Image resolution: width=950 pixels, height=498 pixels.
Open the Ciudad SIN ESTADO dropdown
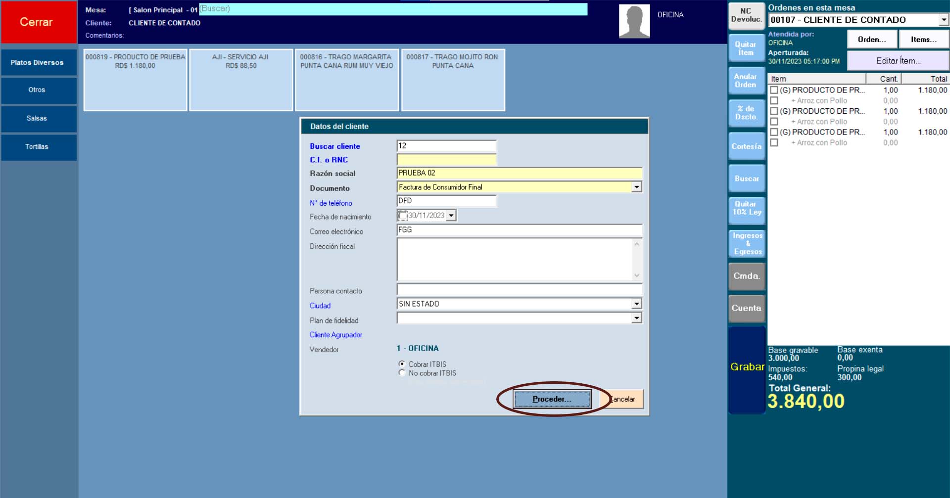click(x=636, y=304)
